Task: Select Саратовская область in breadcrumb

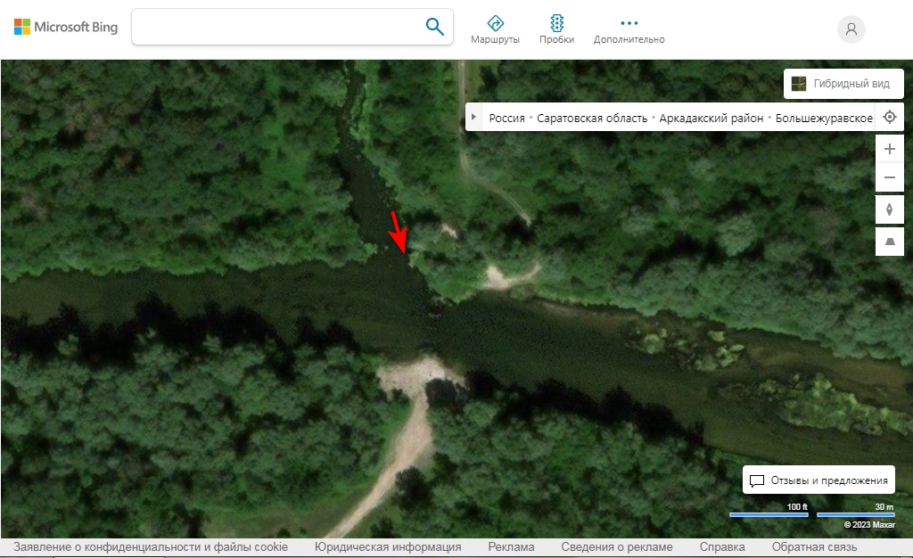Action: (592, 119)
